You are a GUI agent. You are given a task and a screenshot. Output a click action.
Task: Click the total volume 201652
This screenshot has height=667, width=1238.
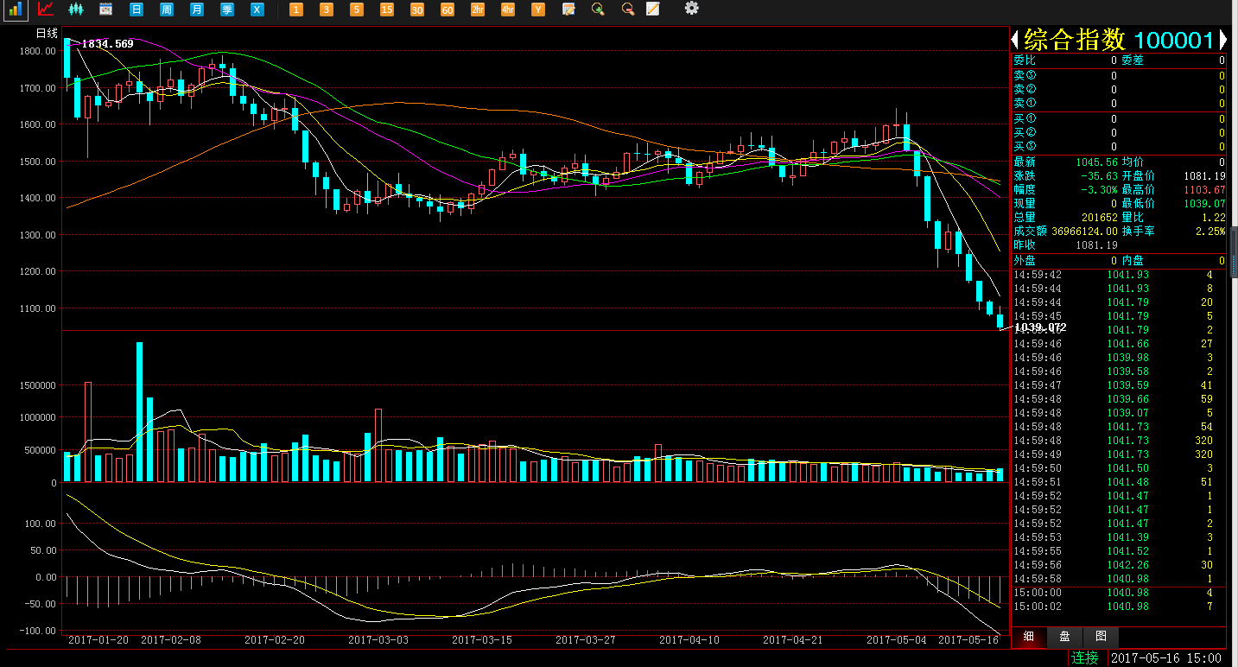pyautogui.click(x=1100, y=218)
